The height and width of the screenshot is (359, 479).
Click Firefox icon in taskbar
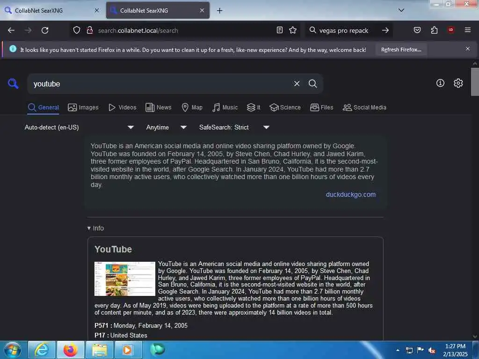(x=70, y=350)
